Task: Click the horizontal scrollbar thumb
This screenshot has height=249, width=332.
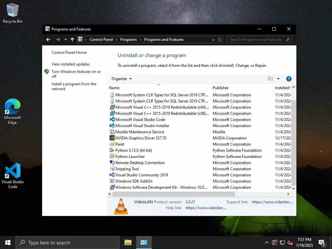Action: tap(174, 194)
